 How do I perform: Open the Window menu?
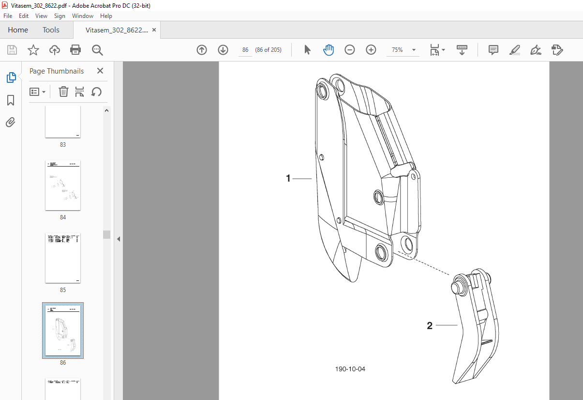[x=83, y=16]
